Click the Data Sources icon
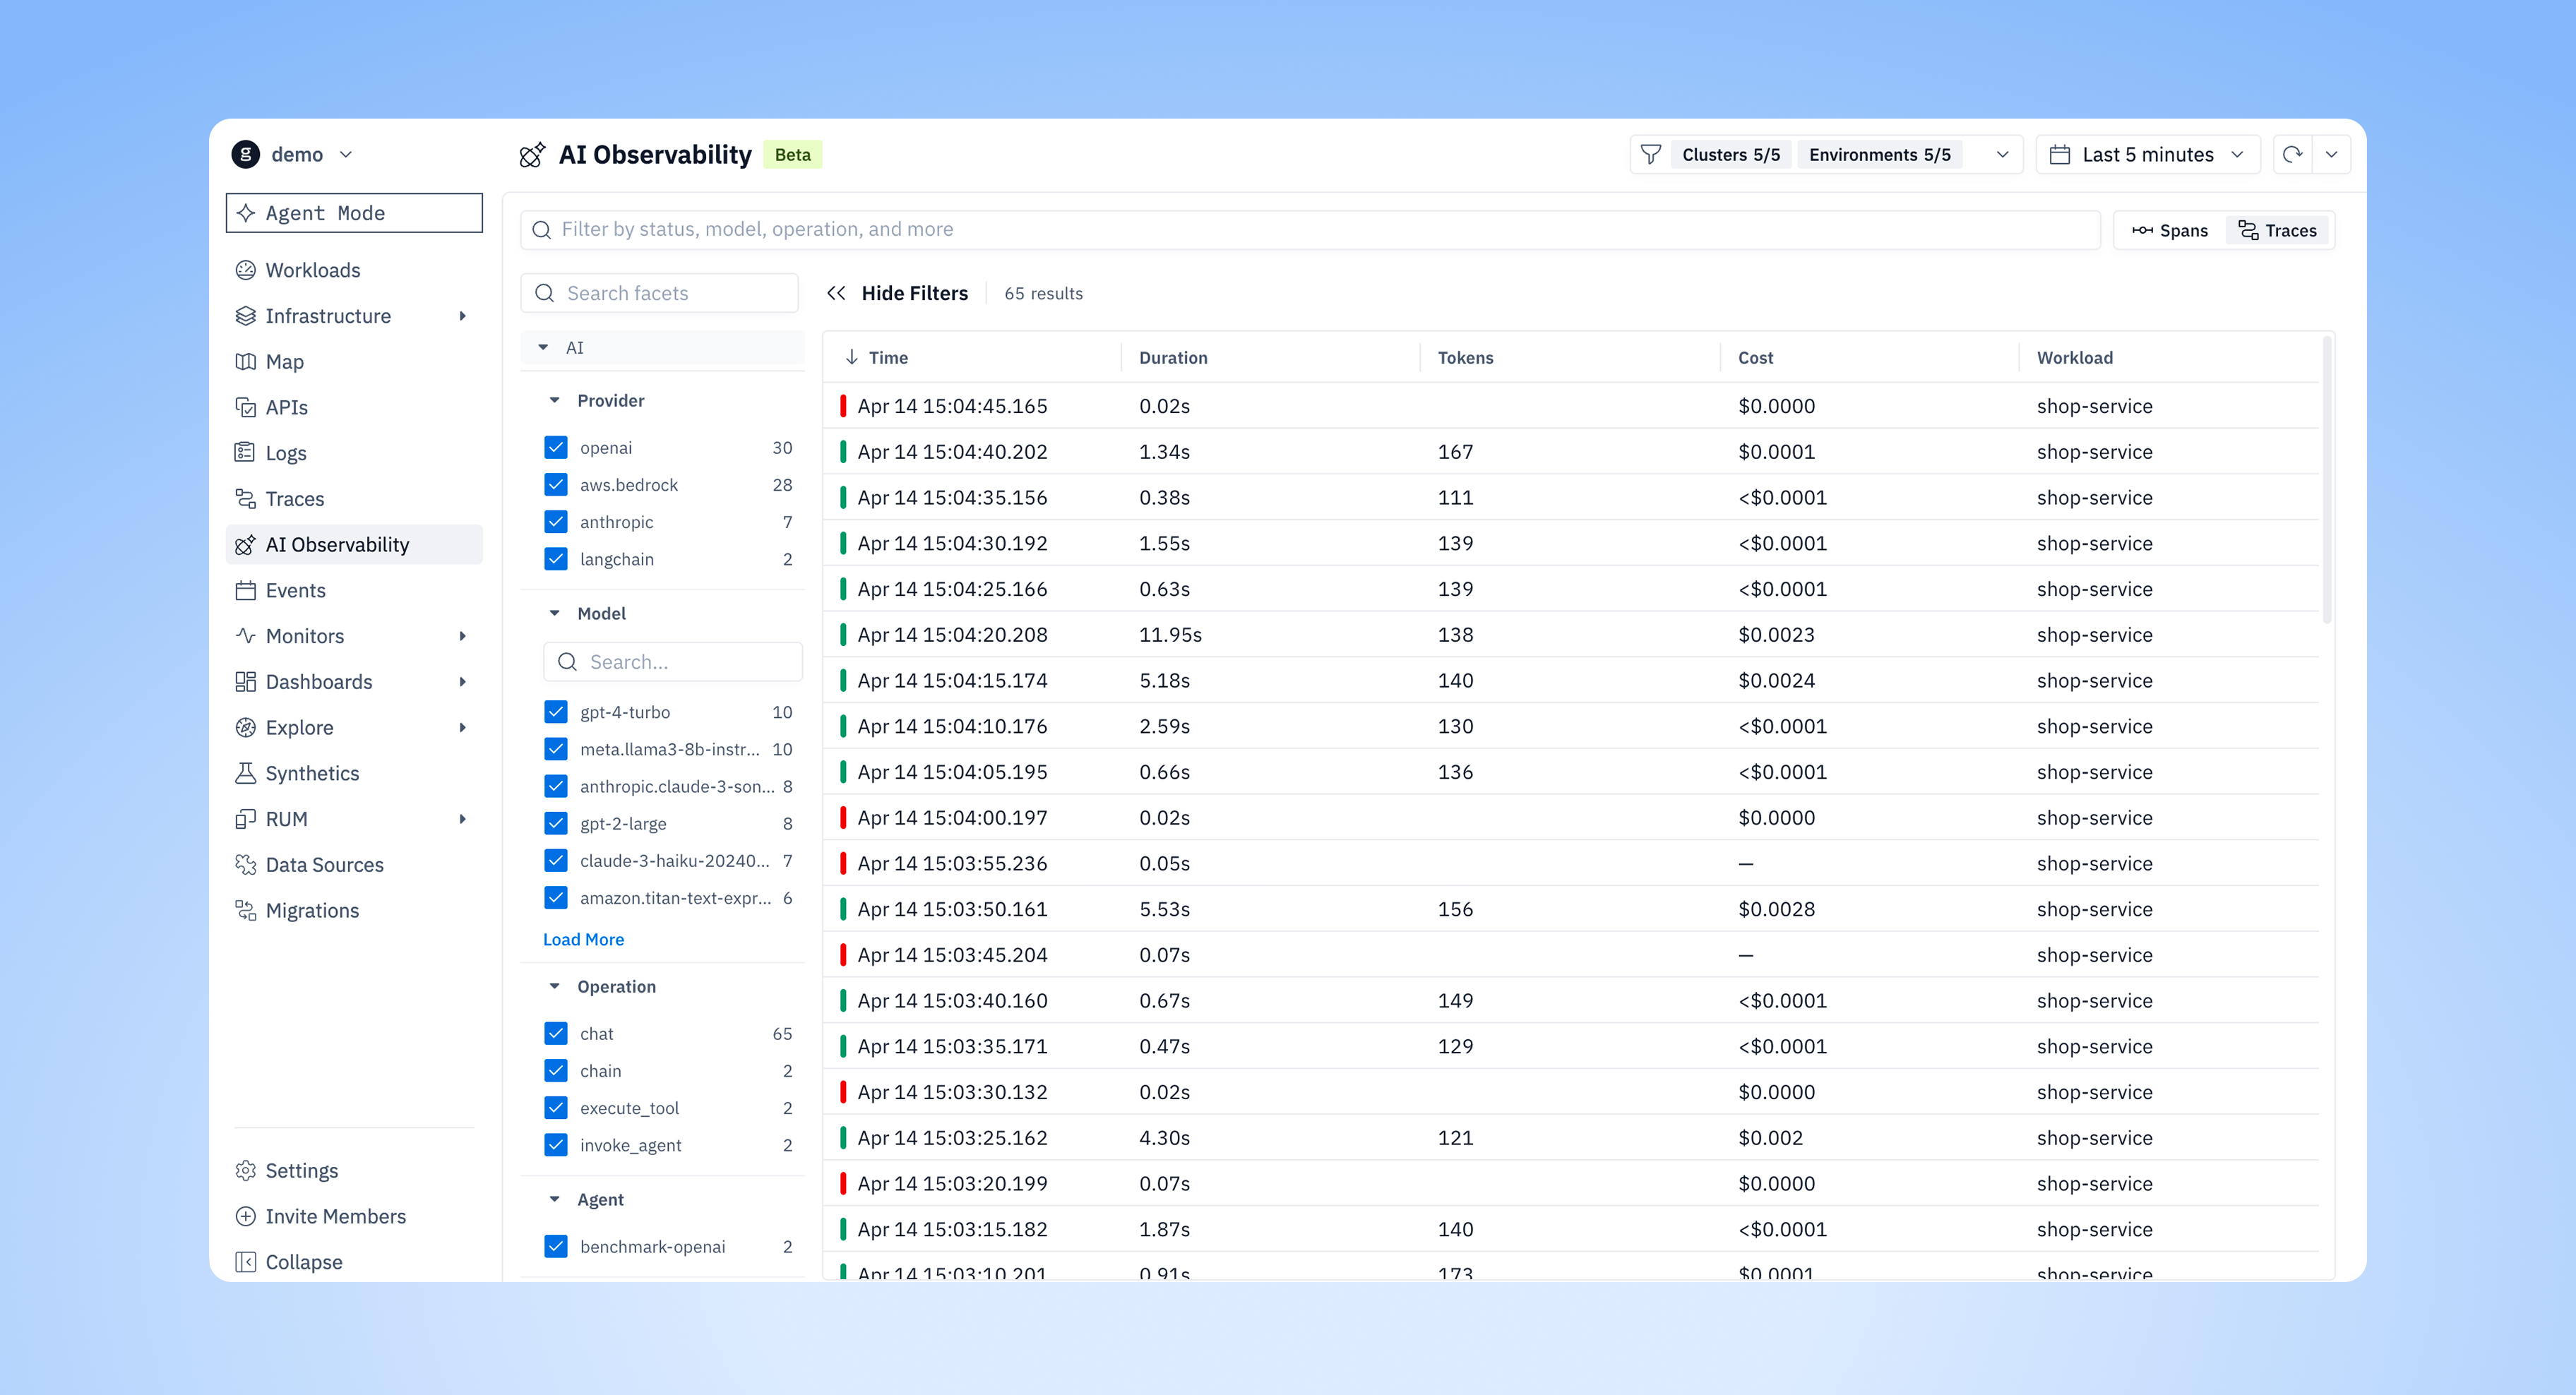This screenshot has height=1395, width=2576. click(245, 865)
